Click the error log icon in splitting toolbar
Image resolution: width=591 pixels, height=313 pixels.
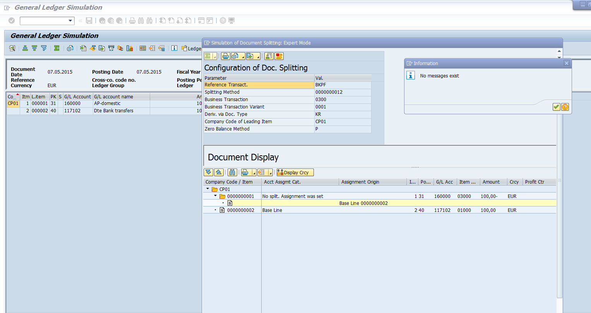click(x=279, y=56)
